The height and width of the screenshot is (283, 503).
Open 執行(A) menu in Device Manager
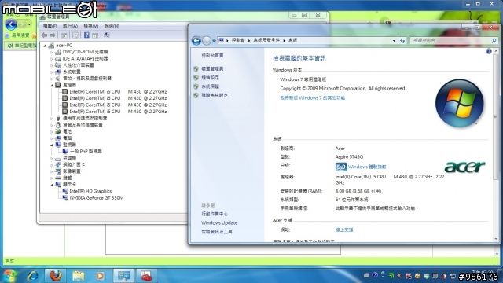70,26
